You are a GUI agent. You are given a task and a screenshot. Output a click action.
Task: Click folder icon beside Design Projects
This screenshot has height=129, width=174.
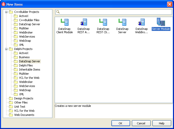pyautogui.click(x=11, y=98)
